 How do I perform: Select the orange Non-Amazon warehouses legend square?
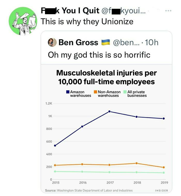95,92
